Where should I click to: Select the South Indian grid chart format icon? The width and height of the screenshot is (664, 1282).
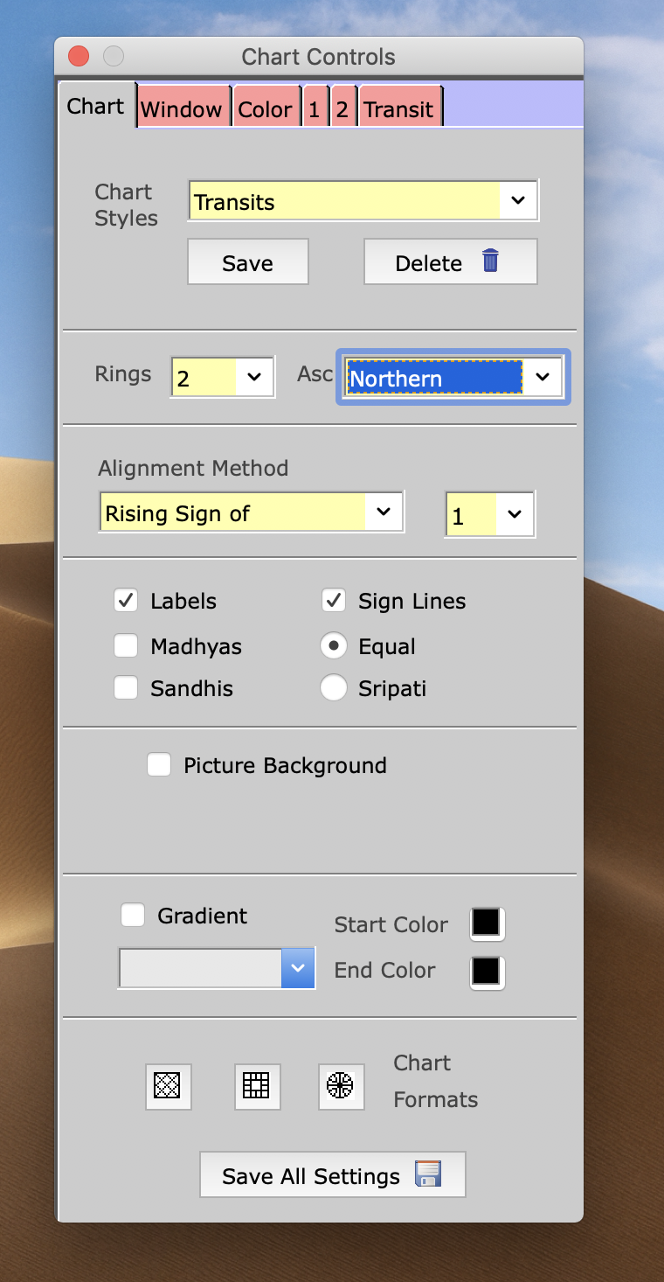tap(257, 1086)
